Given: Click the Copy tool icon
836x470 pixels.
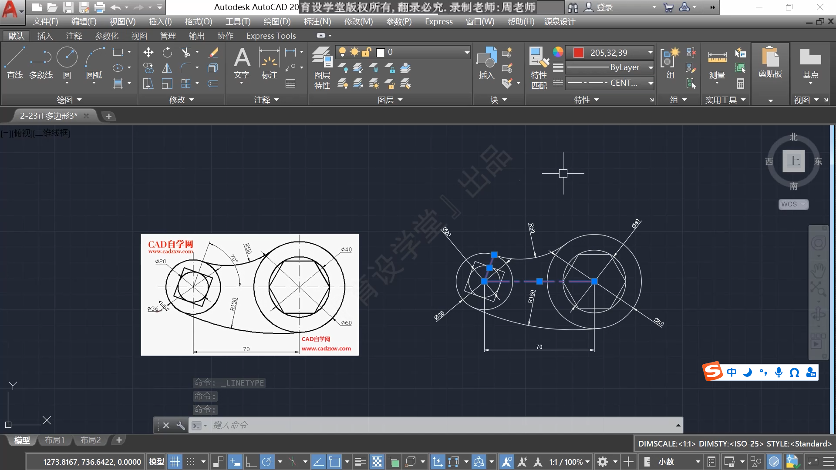Looking at the screenshot, I should coord(148,68).
